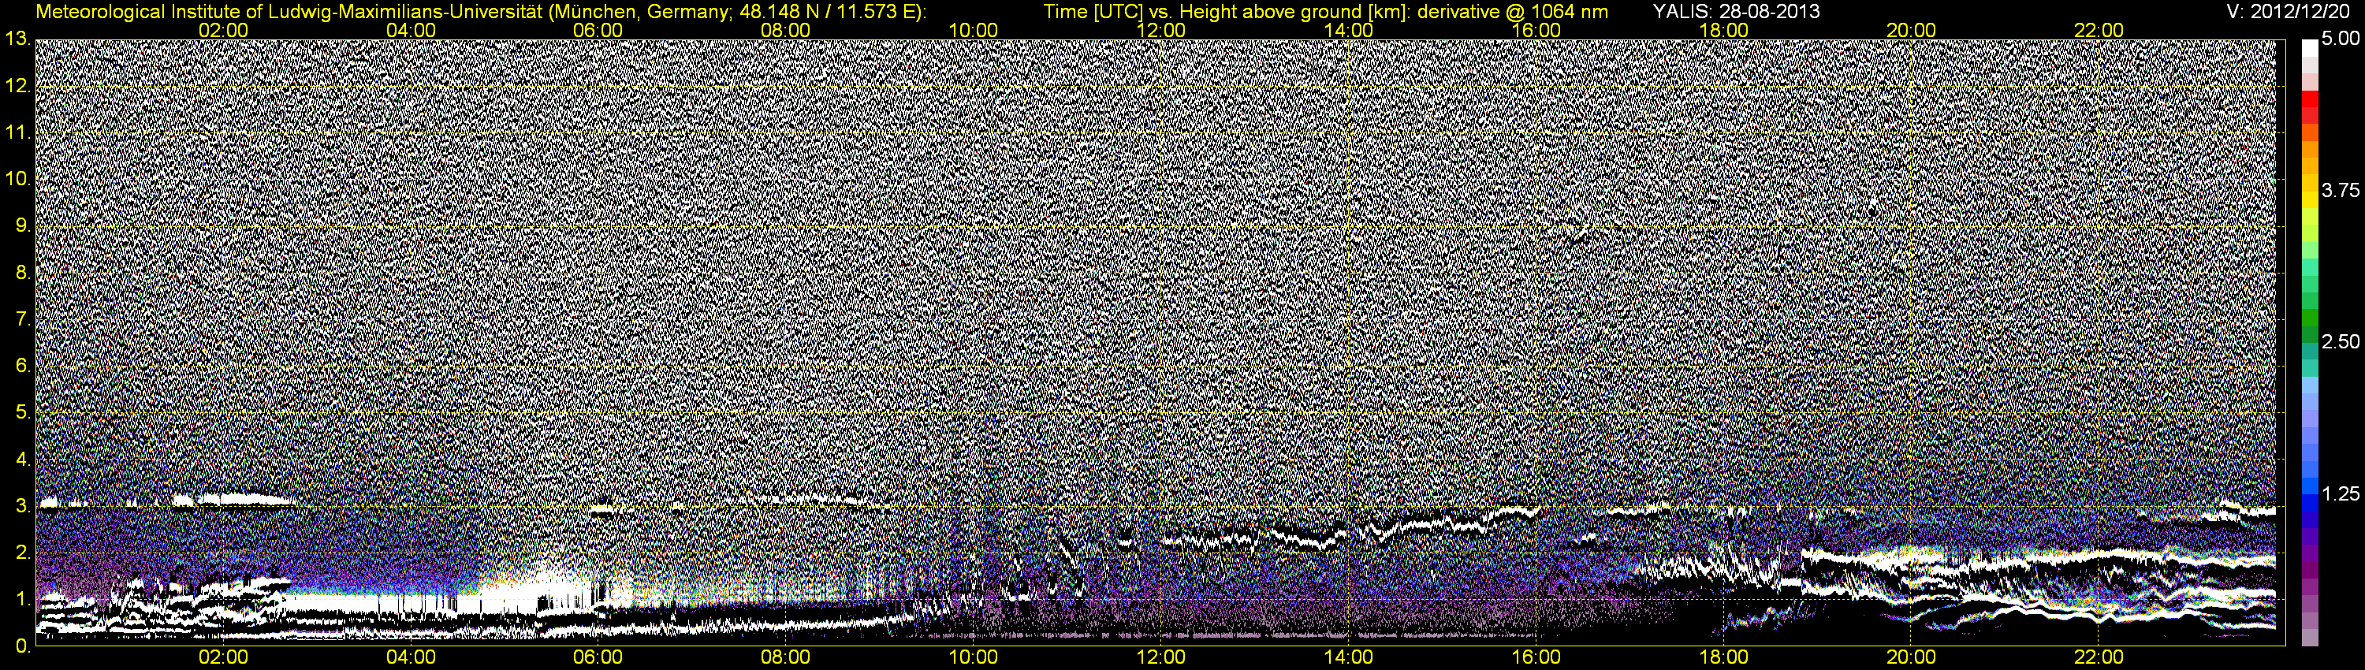This screenshot has width=2365, height=670.
Task: Click the 5 km height axis label
Action: click(x=22, y=413)
